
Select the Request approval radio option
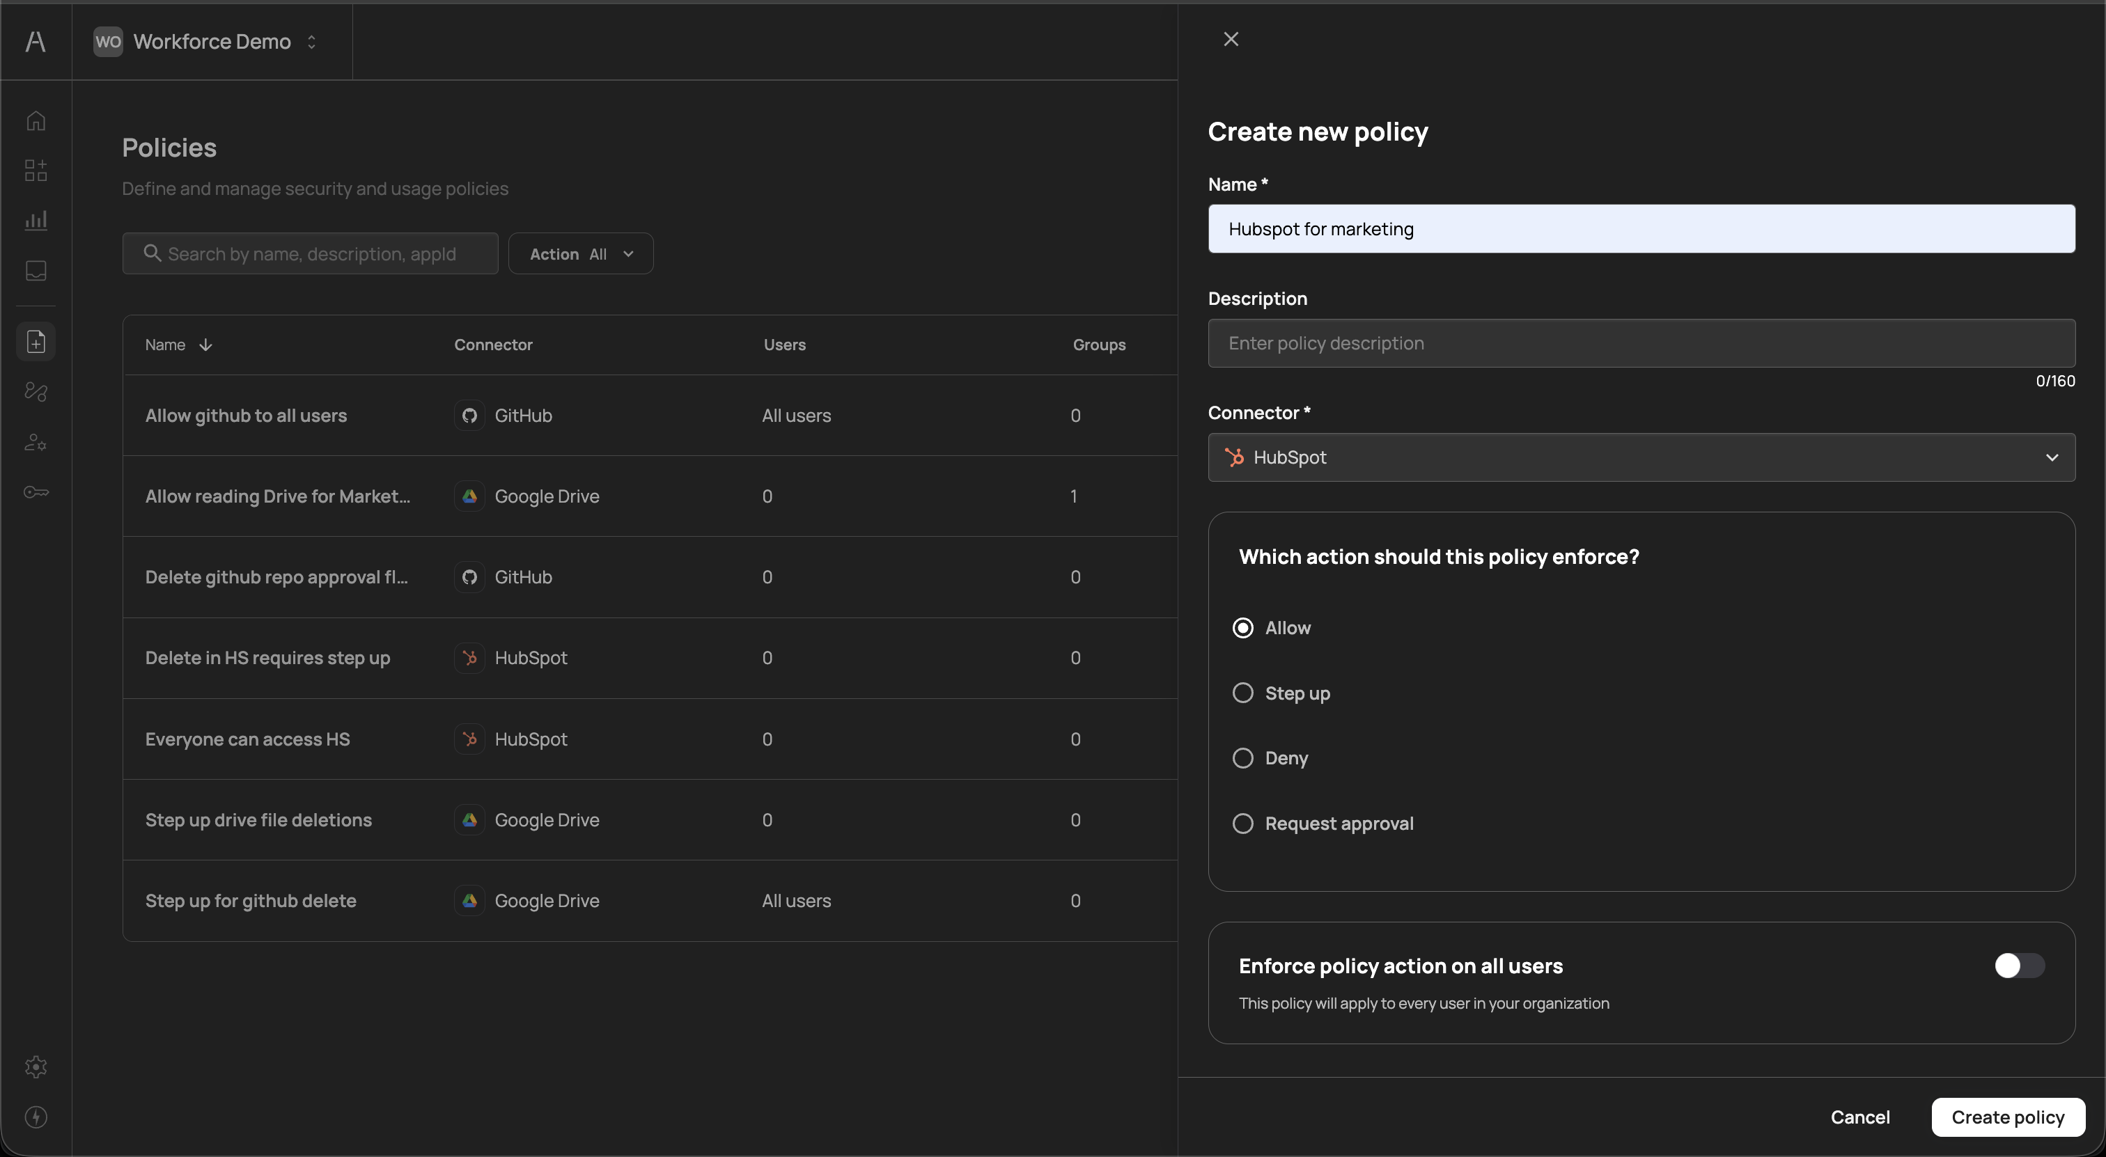(1242, 824)
